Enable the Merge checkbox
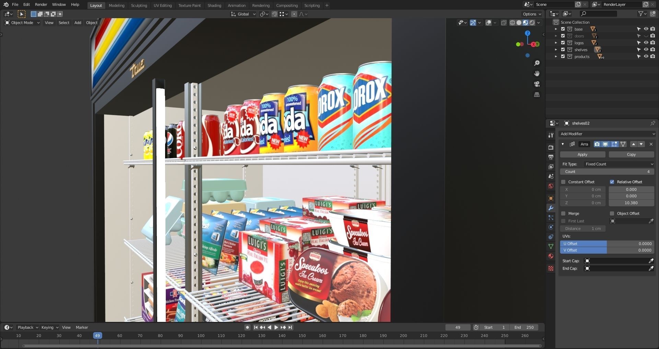659x349 pixels. pos(563,213)
